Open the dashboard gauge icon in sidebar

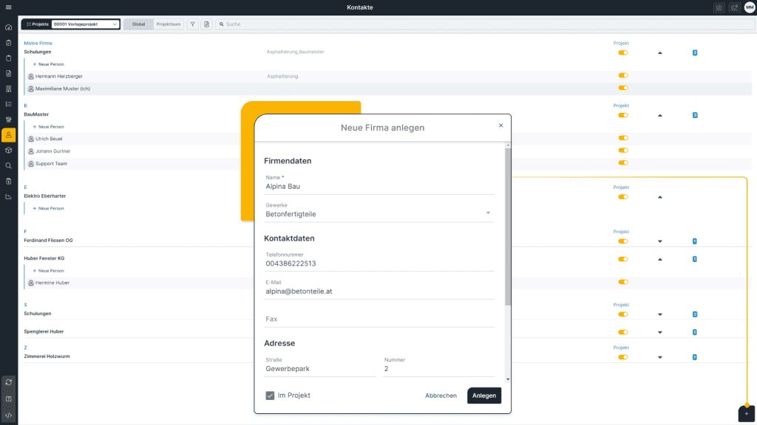[8, 27]
